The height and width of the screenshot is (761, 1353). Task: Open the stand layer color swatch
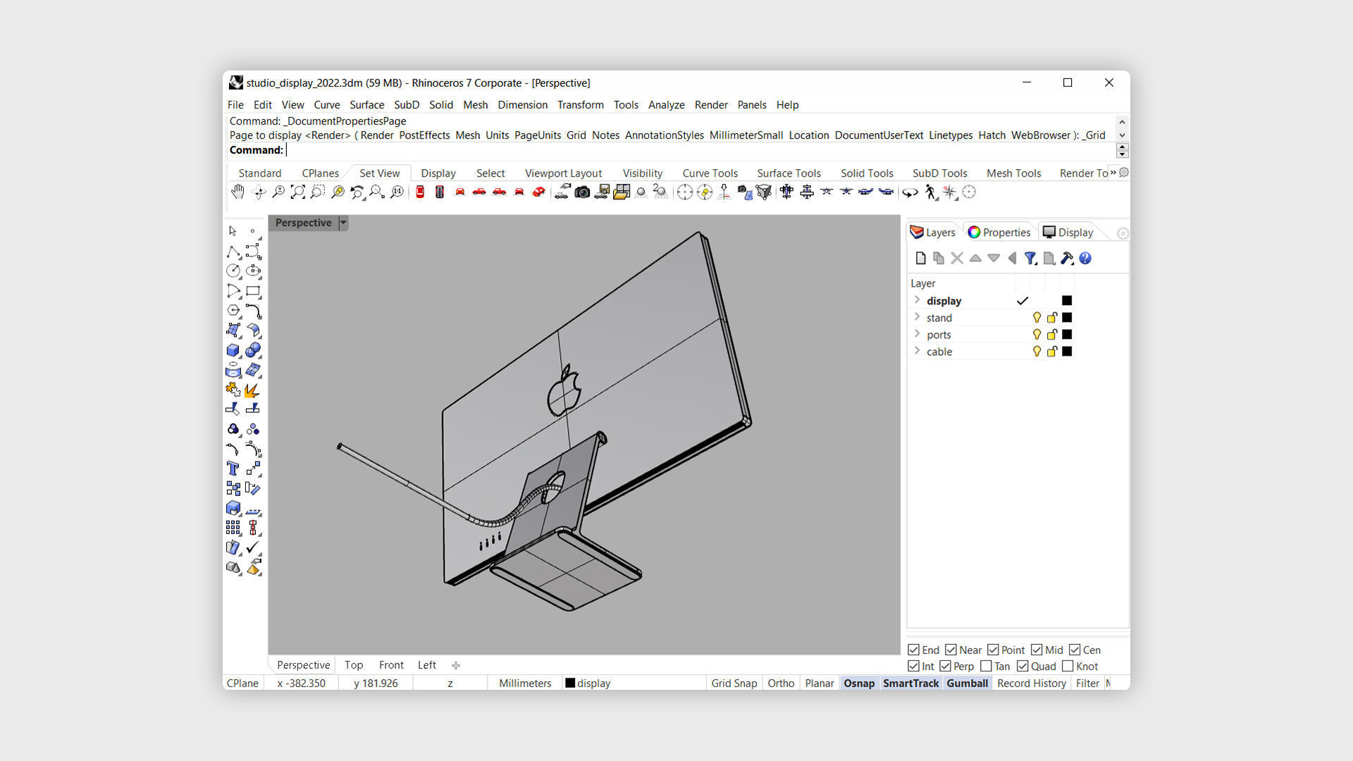[x=1067, y=318]
